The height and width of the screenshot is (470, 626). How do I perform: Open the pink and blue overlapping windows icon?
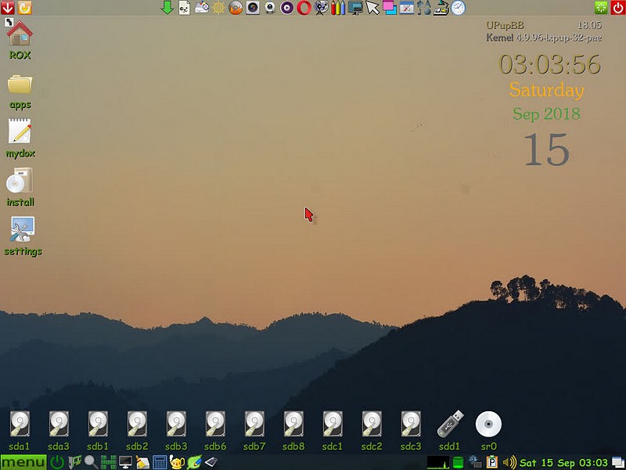[x=390, y=8]
